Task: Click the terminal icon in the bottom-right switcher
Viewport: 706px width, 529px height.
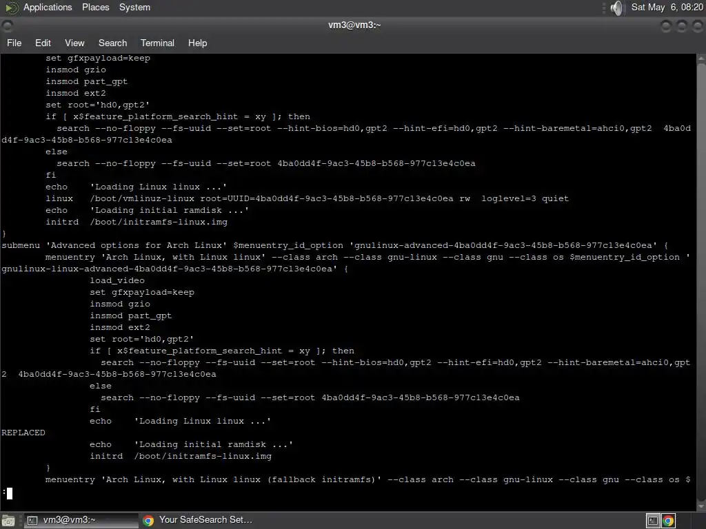Action: point(653,521)
